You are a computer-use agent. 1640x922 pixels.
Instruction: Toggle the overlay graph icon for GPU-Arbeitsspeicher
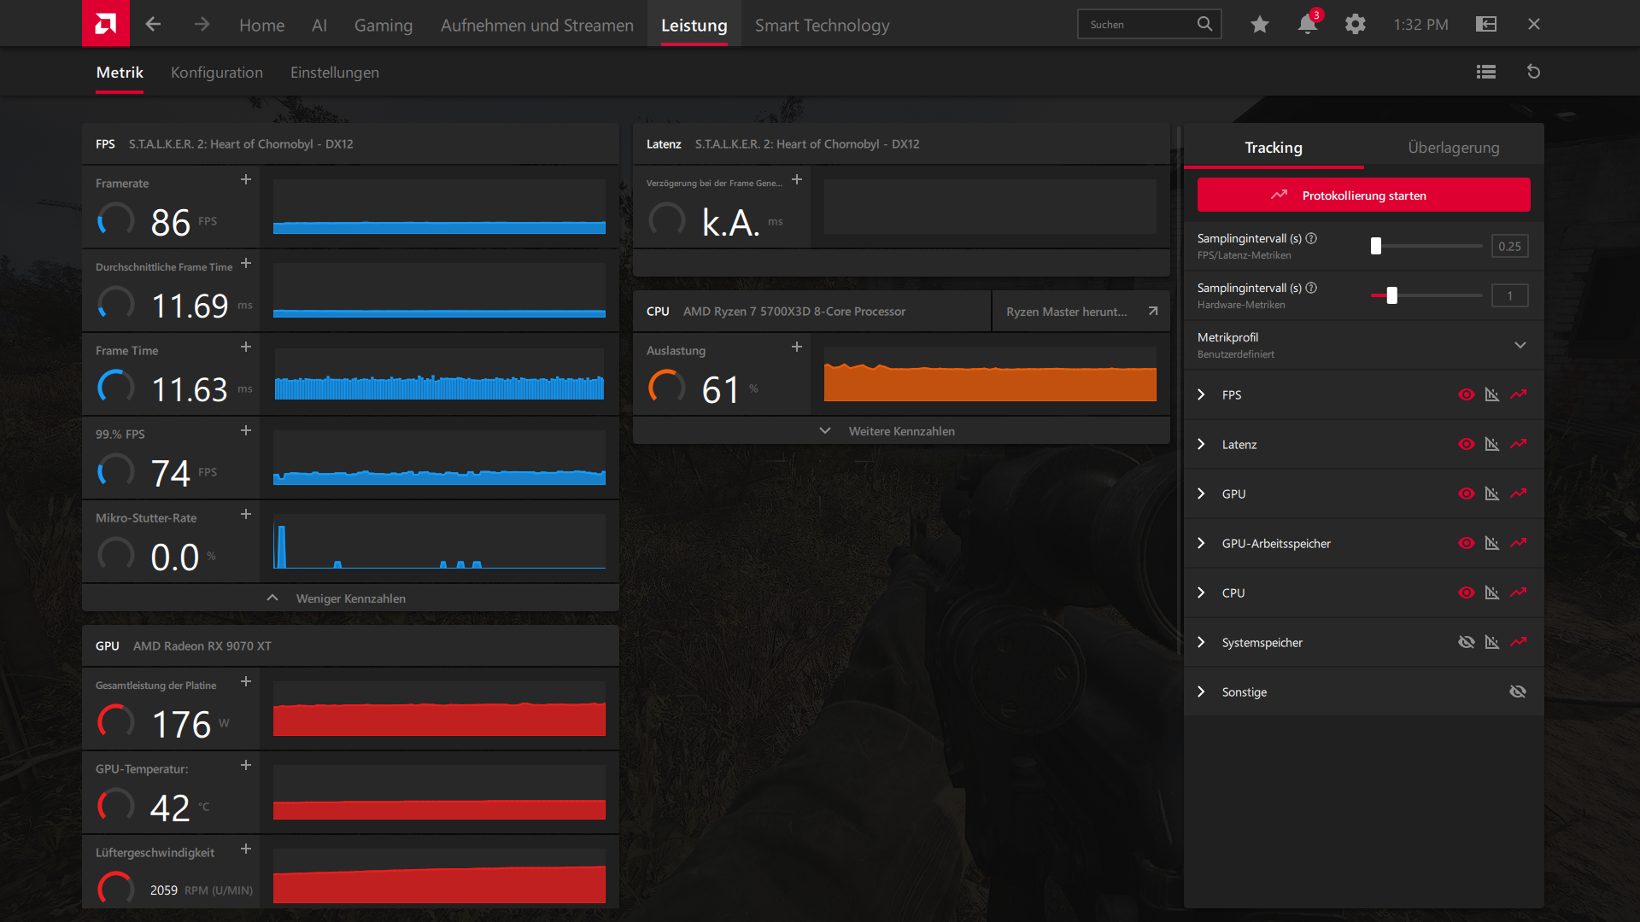[1491, 543]
